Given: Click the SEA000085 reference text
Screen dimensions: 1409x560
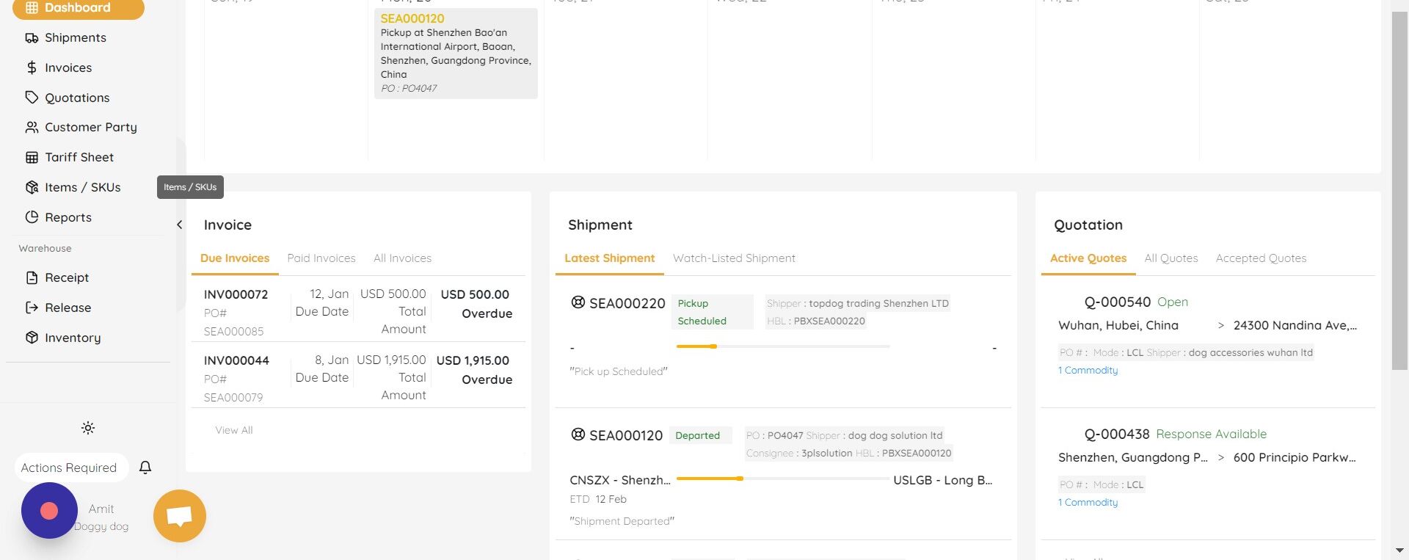Looking at the screenshot, I should point(233,331).
